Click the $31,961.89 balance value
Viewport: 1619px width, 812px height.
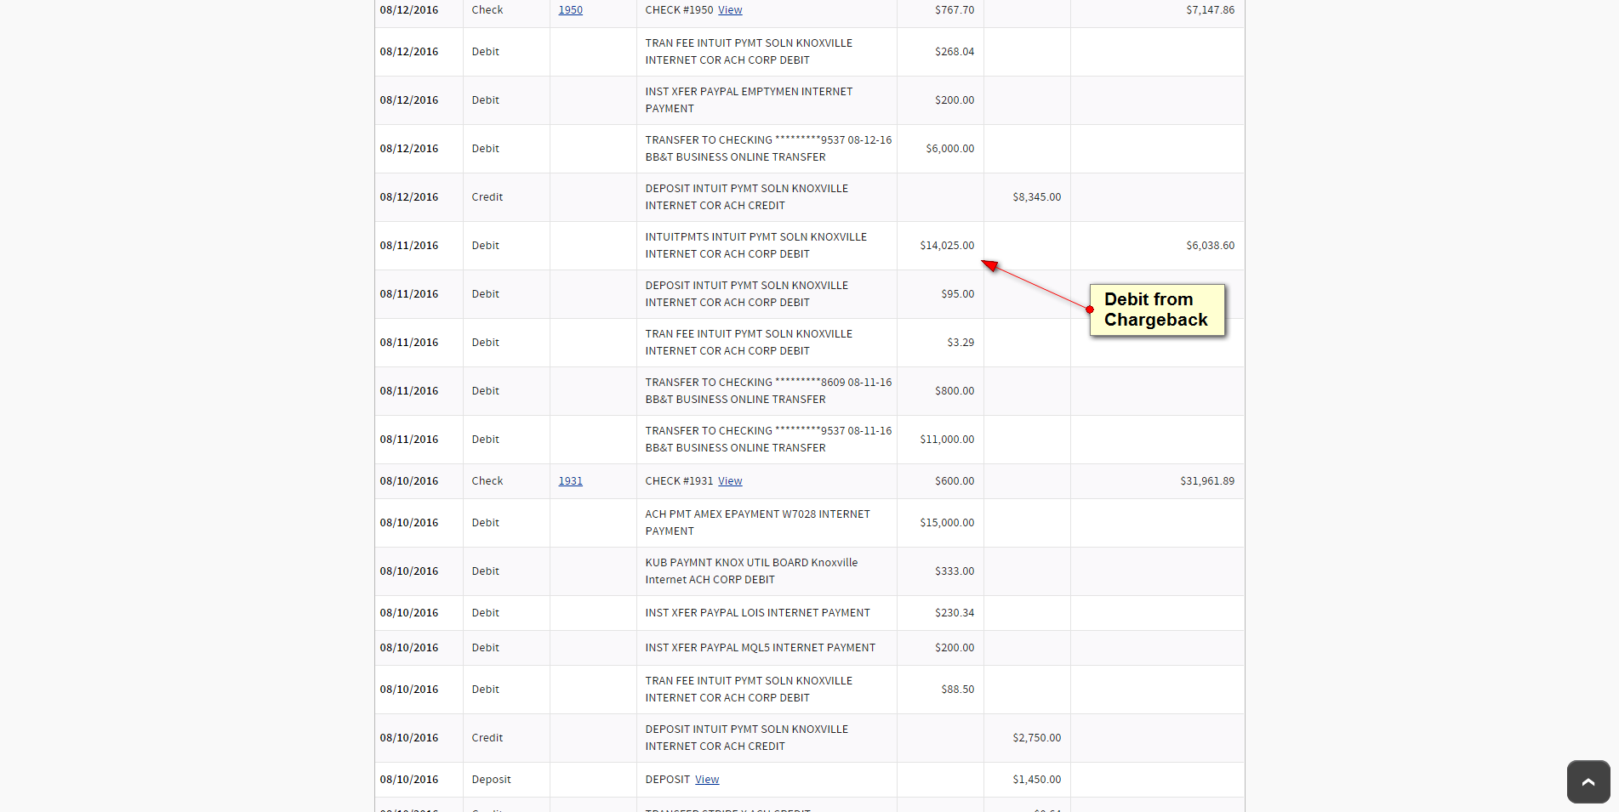click(1206, 481)
